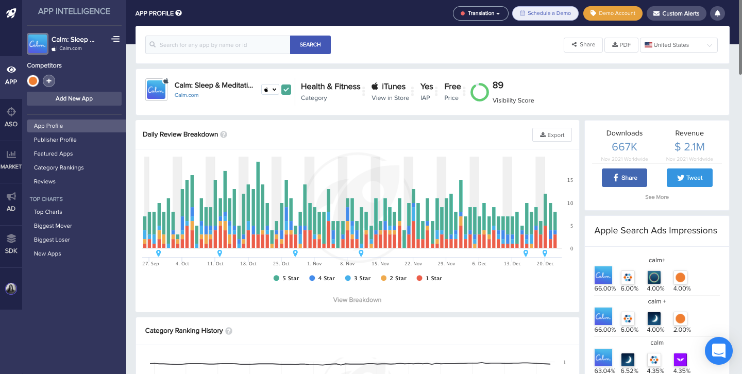This screenshot has width=742, height=374.
Task: Click the help icon beside Category Ranking History
Action: coord(229,331)
